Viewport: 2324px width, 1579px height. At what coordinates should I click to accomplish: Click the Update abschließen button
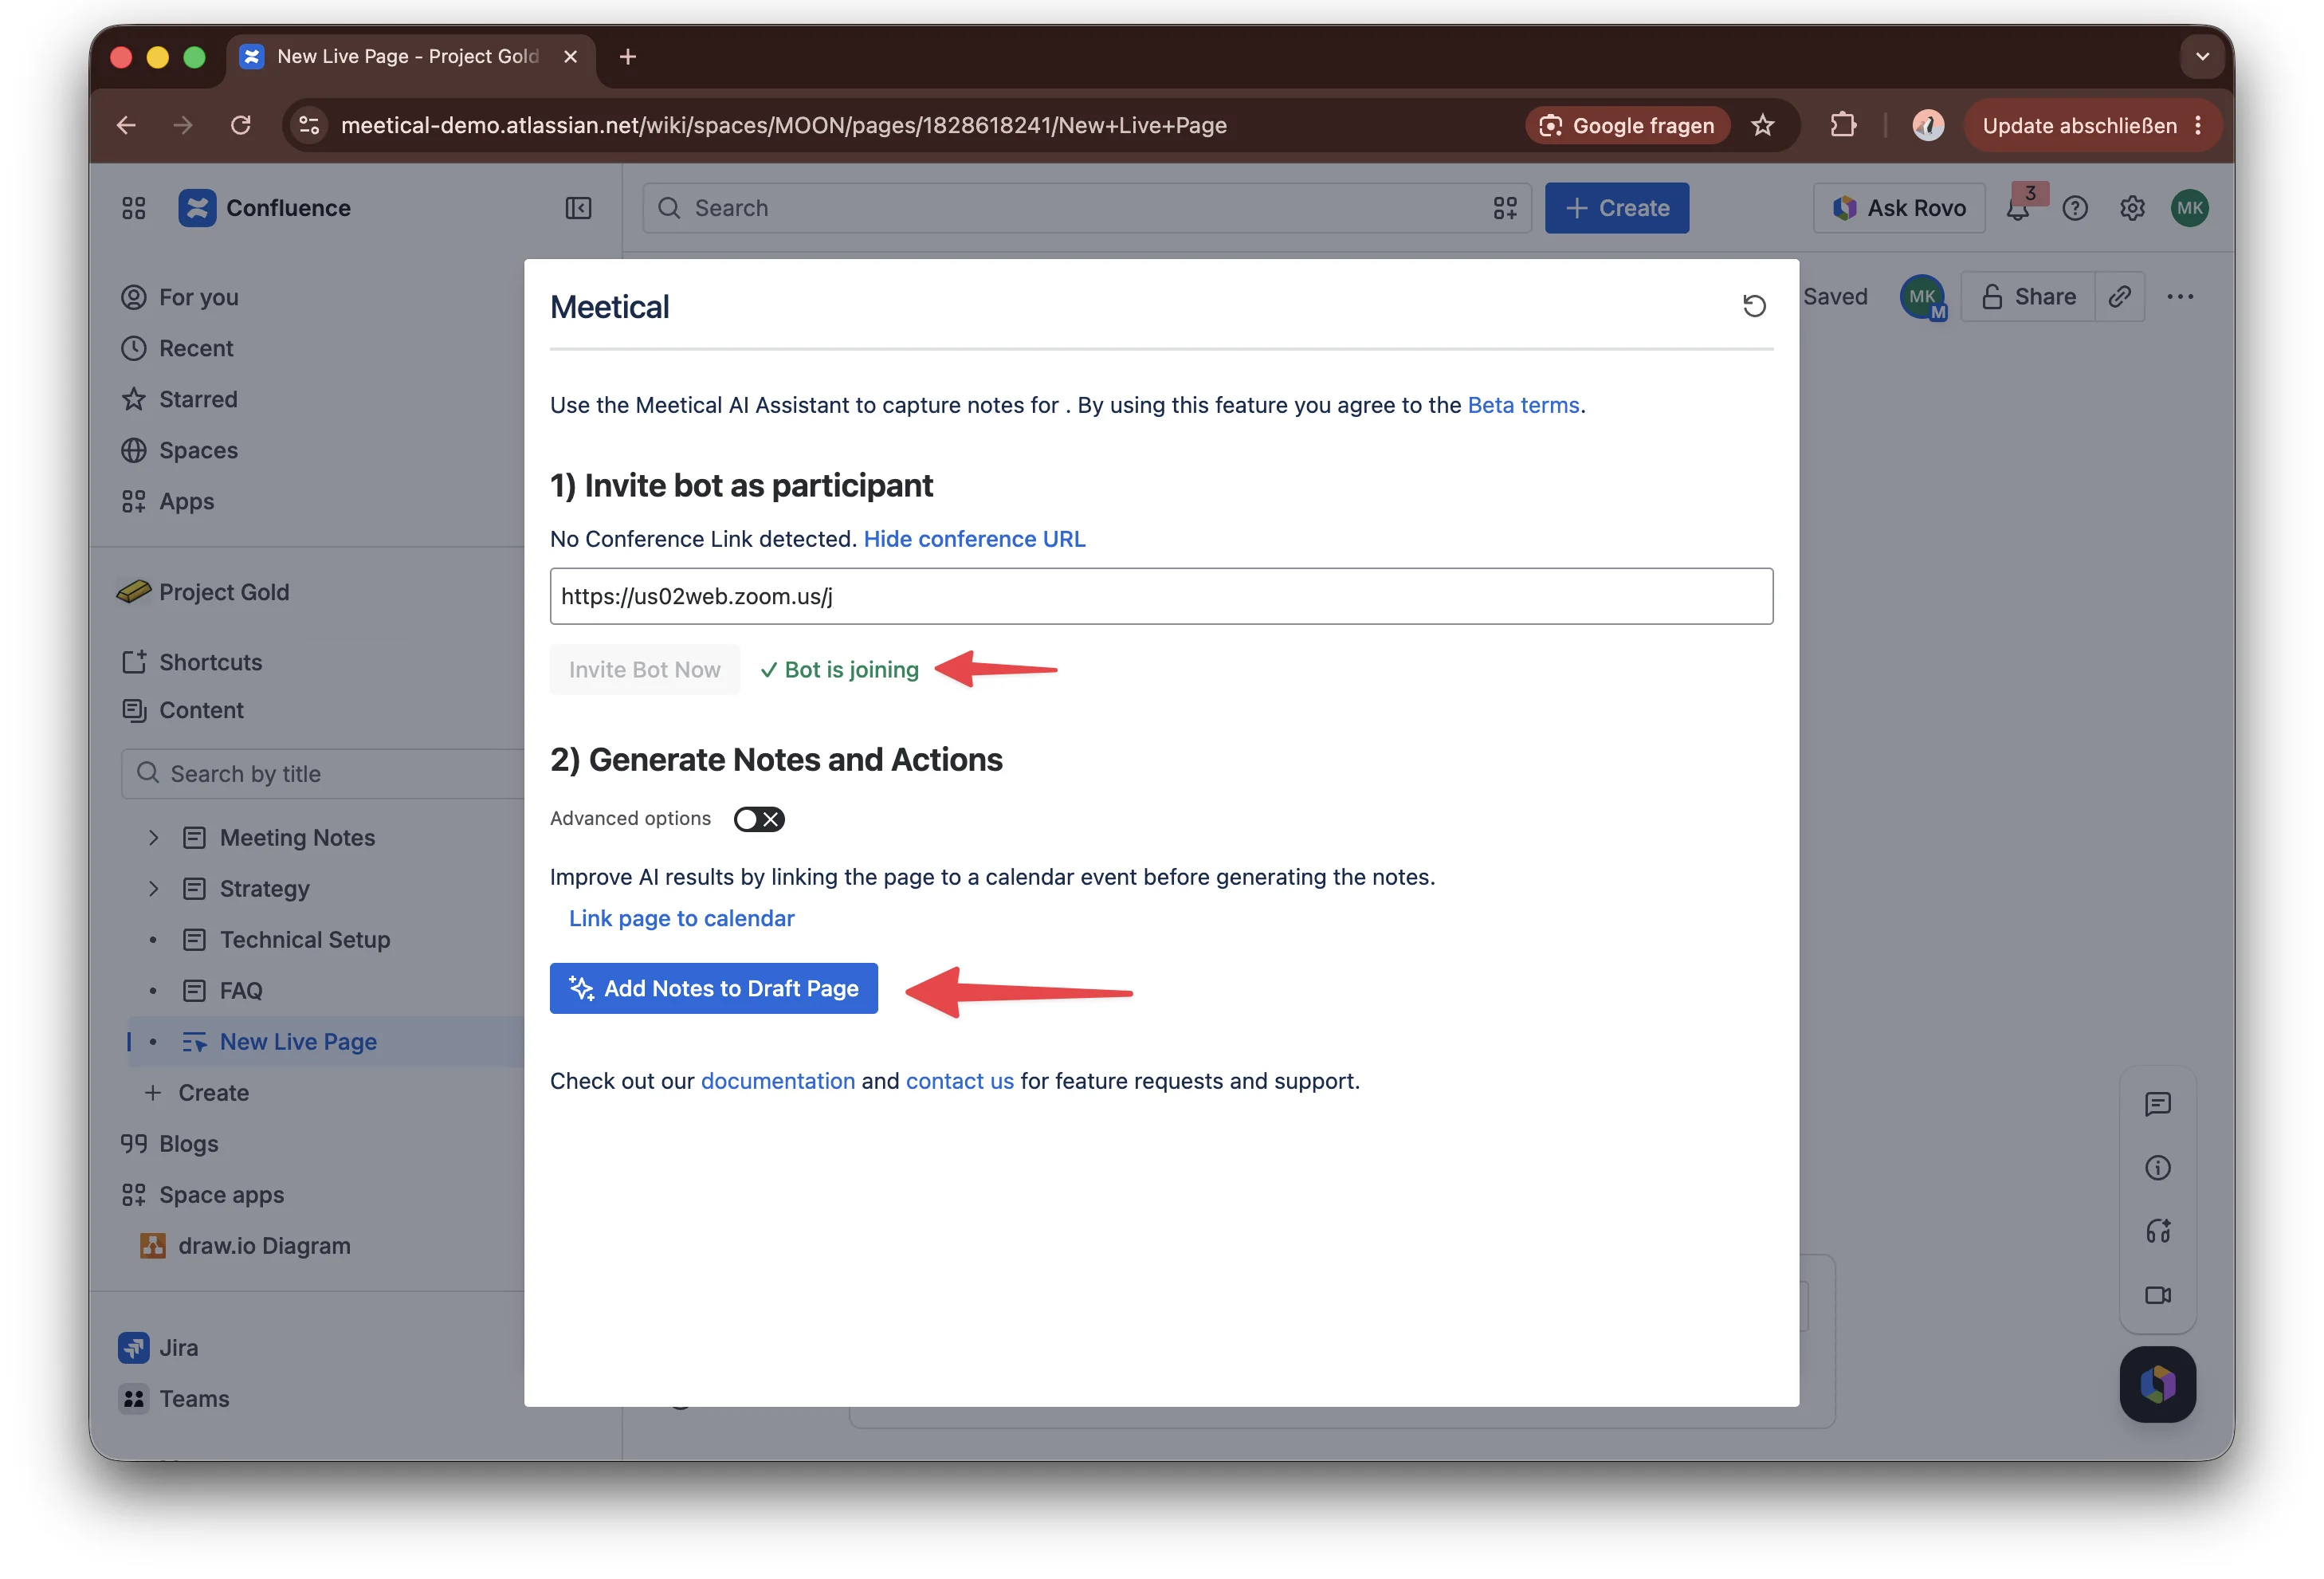point(2093,125)
